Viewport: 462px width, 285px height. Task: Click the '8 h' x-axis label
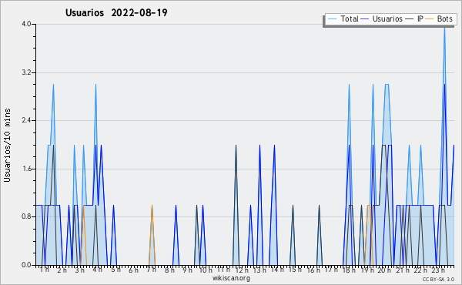(169, 270)
